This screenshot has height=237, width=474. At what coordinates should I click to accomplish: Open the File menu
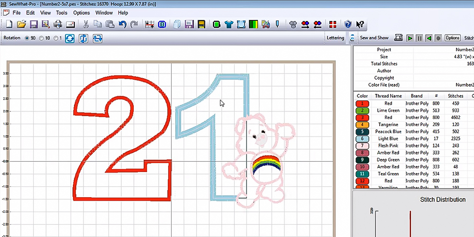coord(17,13)
